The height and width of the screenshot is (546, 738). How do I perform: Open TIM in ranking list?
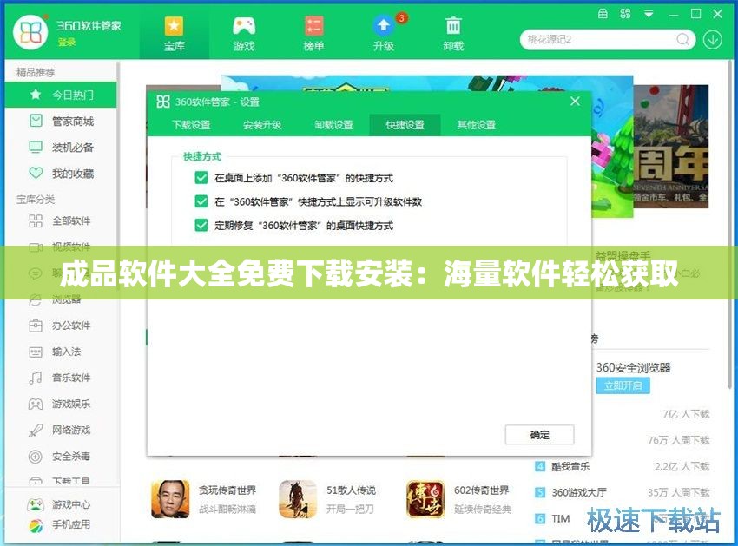coord(560,519)
